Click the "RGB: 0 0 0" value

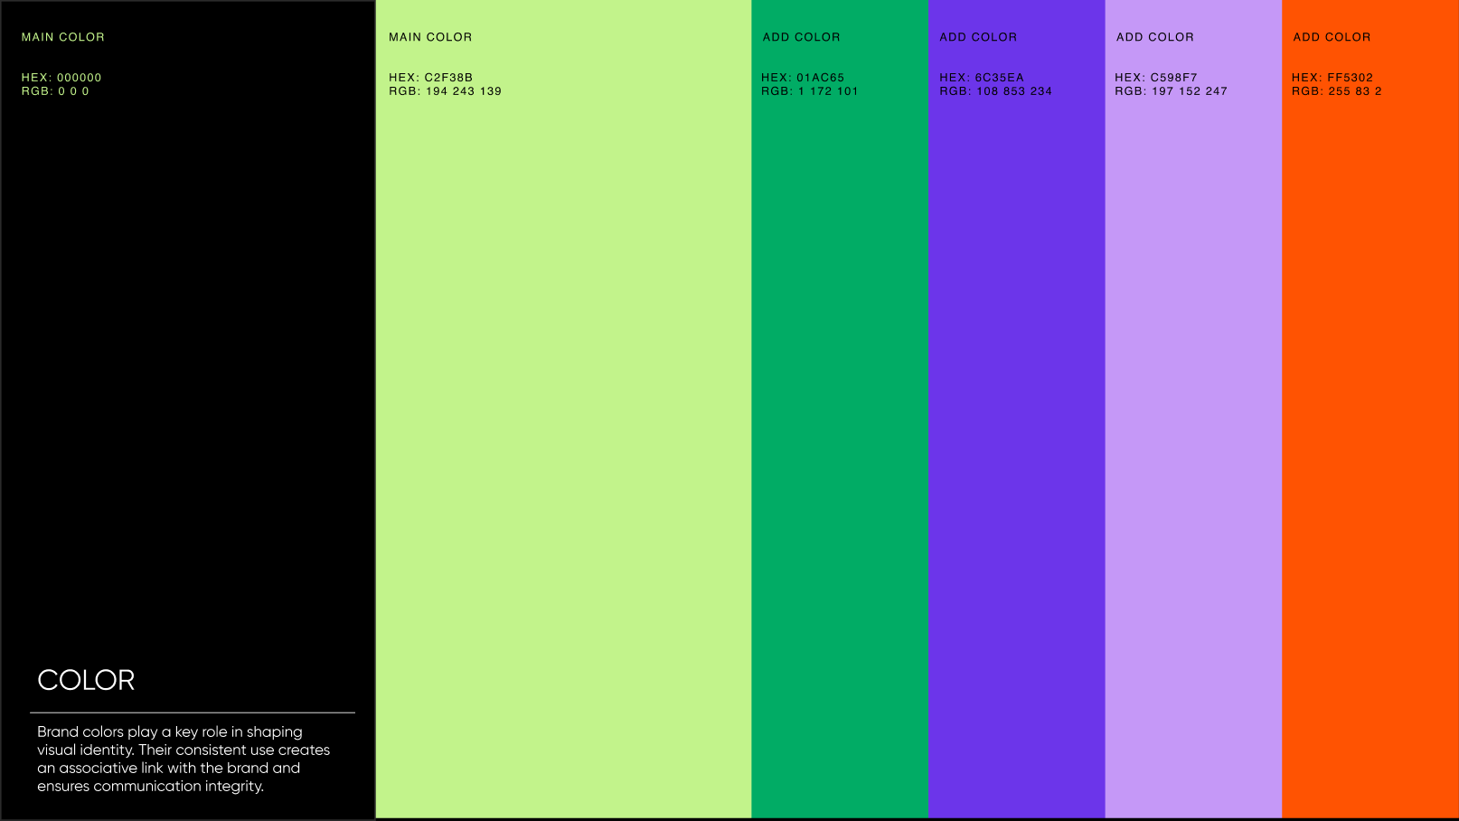point(55,91)
